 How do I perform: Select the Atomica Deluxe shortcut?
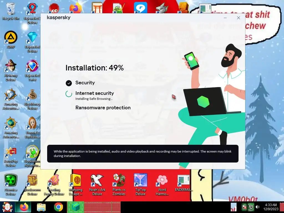tap(11, 185)
